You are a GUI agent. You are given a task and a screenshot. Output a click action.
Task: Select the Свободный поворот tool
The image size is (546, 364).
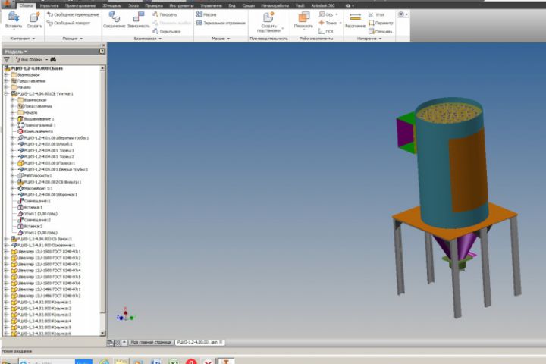coord(69,23)
